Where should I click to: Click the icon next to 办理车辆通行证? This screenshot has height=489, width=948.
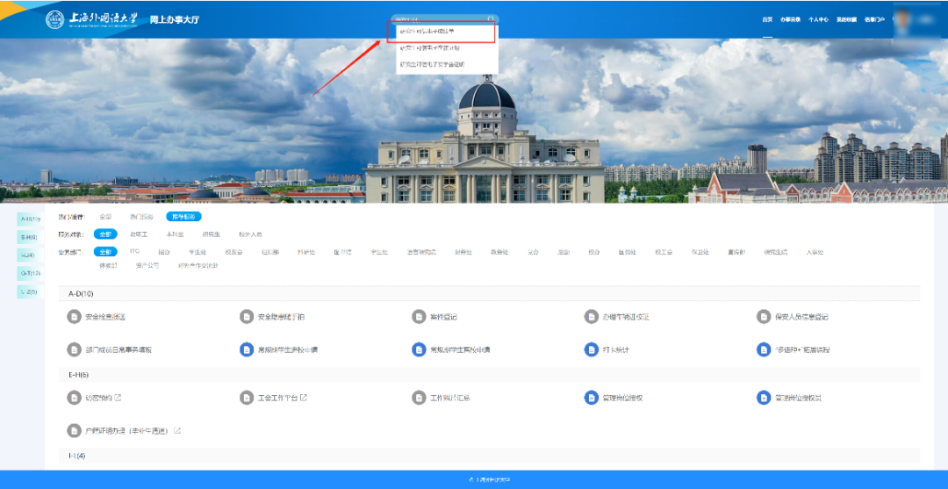pyautogui.click(x=592, y=317)
